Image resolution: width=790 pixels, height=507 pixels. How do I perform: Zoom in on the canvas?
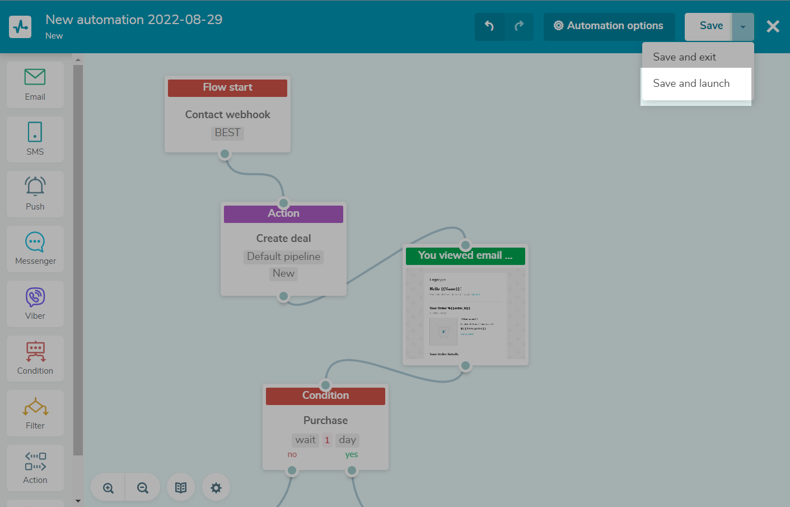coord(108,488)
